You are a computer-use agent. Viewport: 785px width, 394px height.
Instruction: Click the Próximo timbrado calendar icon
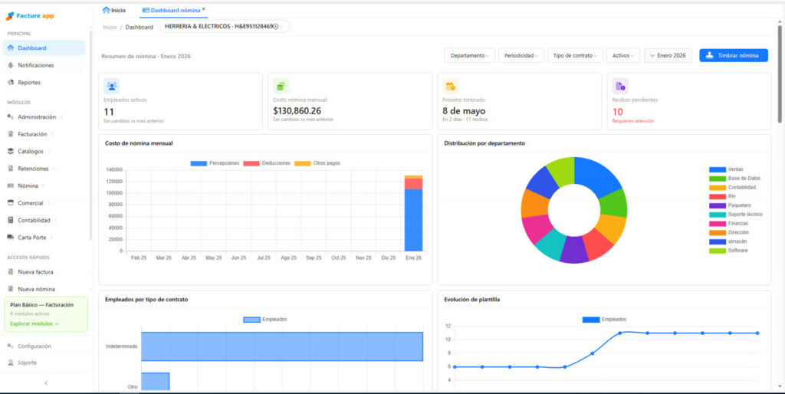(451, 86)
